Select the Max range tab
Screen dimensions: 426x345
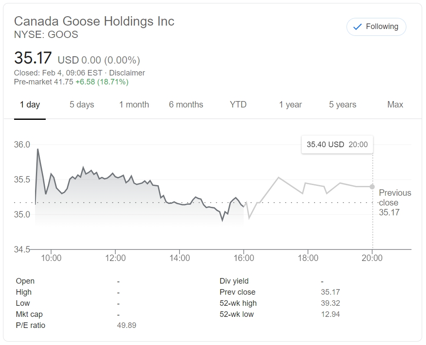point(395,105)
